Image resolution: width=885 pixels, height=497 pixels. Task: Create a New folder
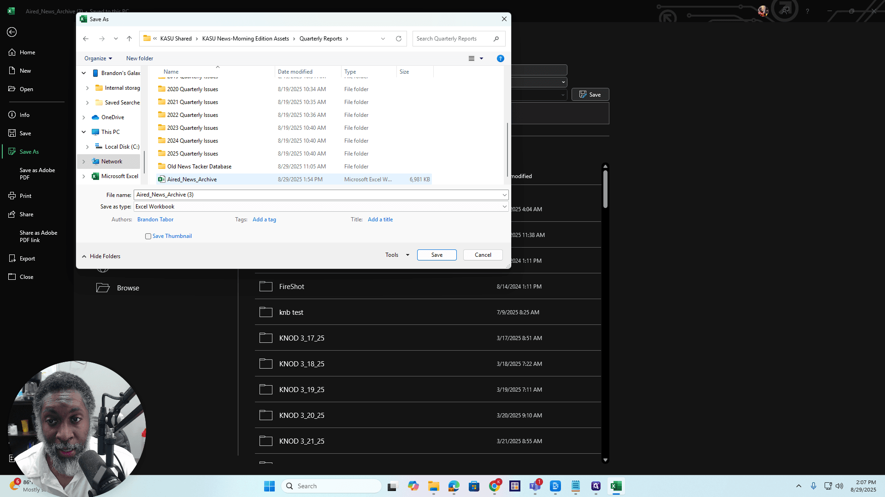[140, 58]
